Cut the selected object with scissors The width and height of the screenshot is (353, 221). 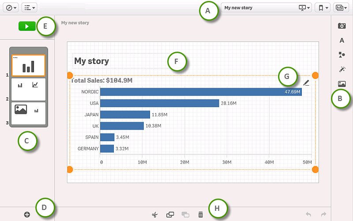154,214
